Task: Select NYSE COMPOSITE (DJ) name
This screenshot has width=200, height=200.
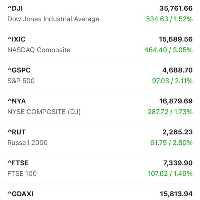Action: [44, 112]
